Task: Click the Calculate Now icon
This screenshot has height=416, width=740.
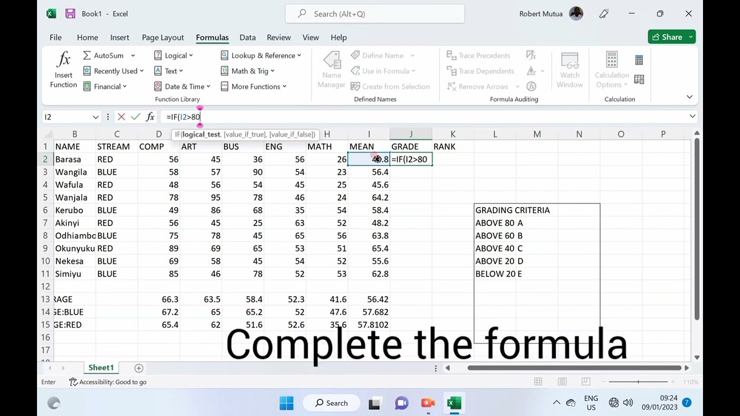Action: tap(639, 60)
